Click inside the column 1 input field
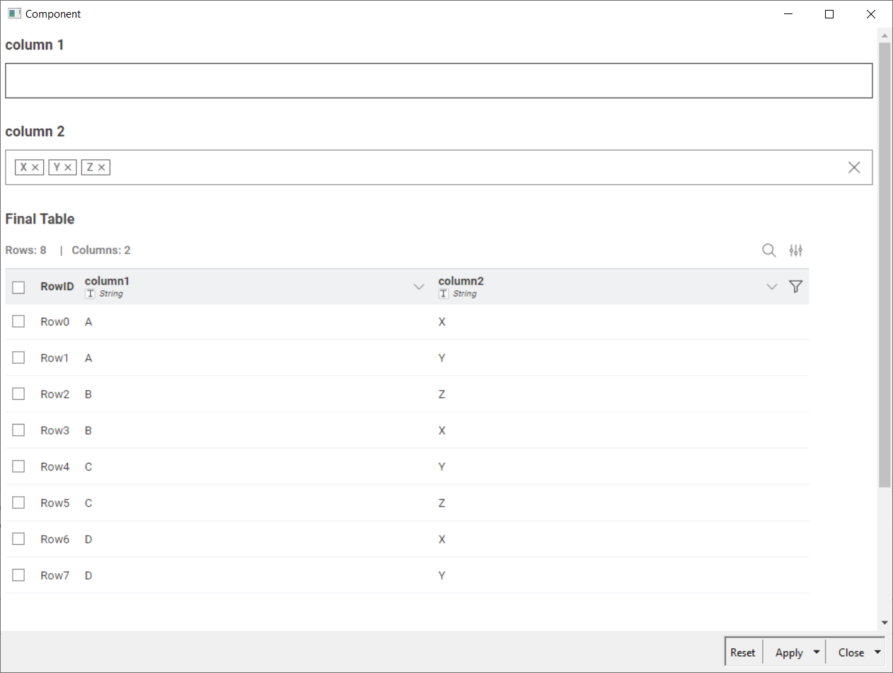The width and height of the screenshot is (893, 673). point(438,81)
